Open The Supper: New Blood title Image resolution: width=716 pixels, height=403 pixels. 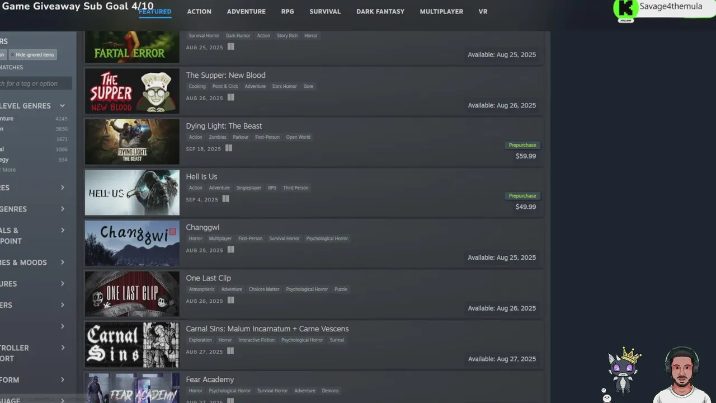pyautogui.click(x=225, y=75)
